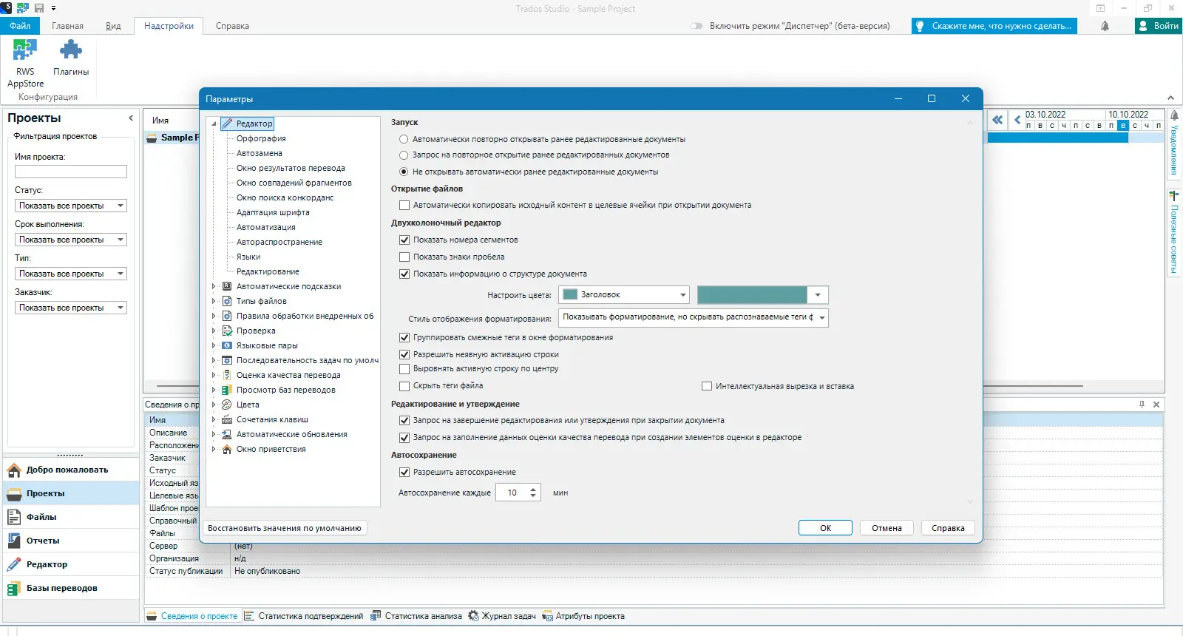
Task: Click the Сочетания клавиш keyboard icon
Action: click(x=227, y=419)
